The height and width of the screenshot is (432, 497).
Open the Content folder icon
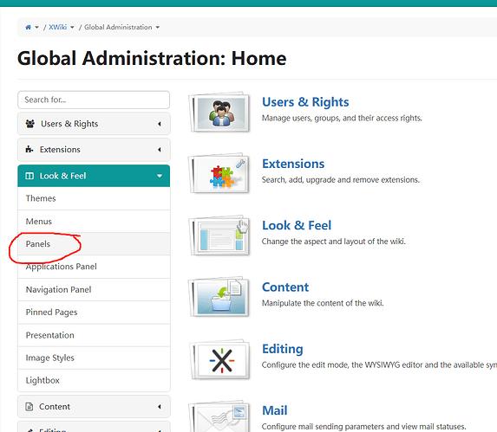click(x=220, y=298)
